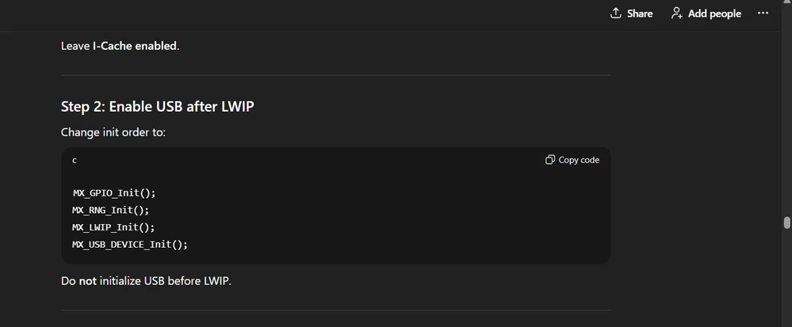The image size is (792, 327).
Task: Click the MX_USB_DEVICE_Init(); code line
Action: (130, 244)
